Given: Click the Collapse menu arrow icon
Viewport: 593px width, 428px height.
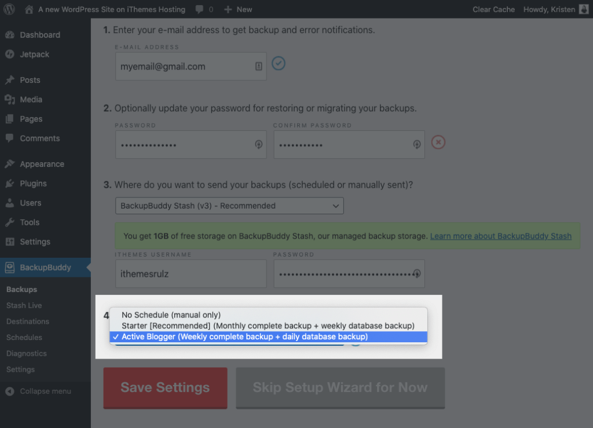Looking at the screenshot, I should pos(10,392).
